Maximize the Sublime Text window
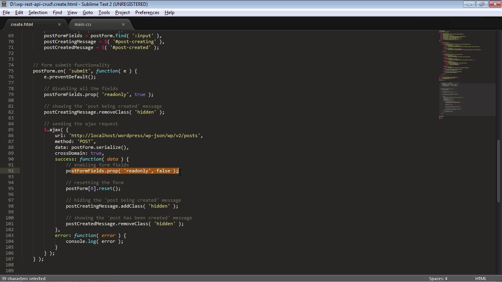The width and height of the screenshot is (502, 282). point(482,4)
